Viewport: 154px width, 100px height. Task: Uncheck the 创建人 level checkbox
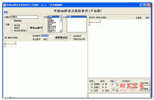point(92,87)
